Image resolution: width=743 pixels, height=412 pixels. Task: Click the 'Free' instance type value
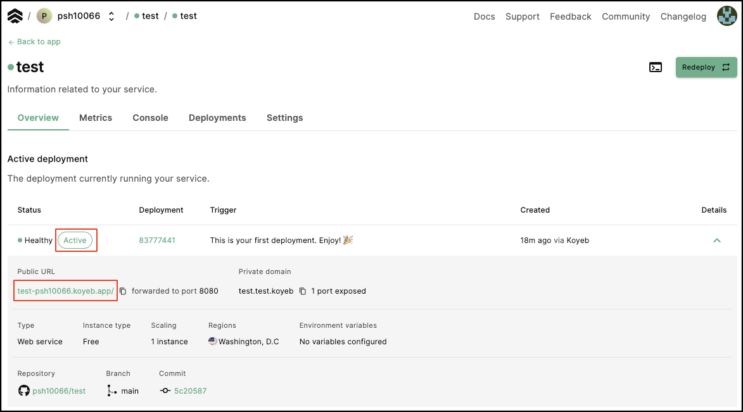coord(91,342)
